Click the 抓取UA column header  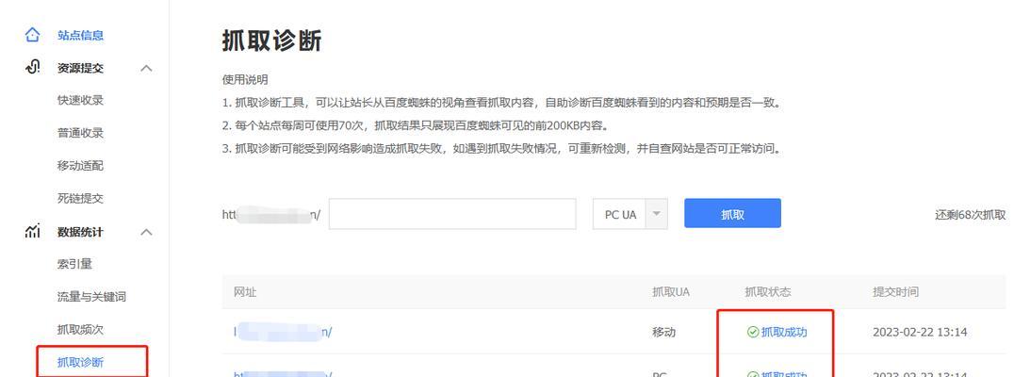(671, 291)
